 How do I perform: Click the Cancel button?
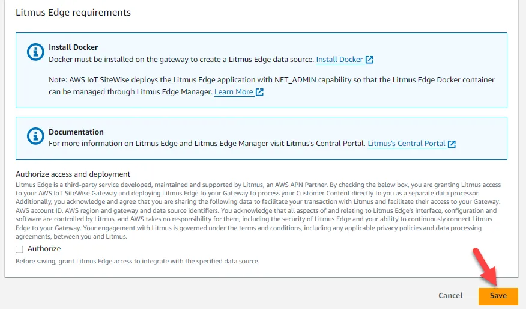point(450,296)
